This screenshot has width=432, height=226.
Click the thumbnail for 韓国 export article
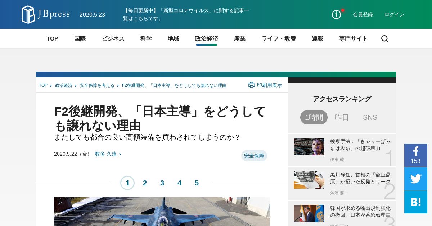point(309,213)
